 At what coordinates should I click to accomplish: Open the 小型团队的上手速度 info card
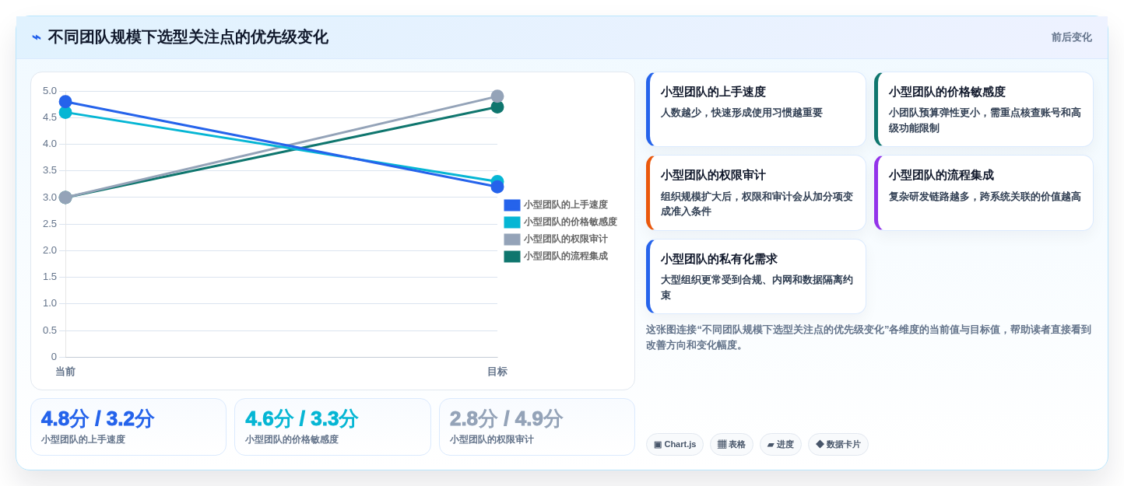756,110
